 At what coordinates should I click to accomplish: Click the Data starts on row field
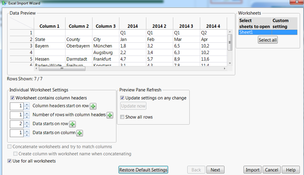(x=17, y=124)
